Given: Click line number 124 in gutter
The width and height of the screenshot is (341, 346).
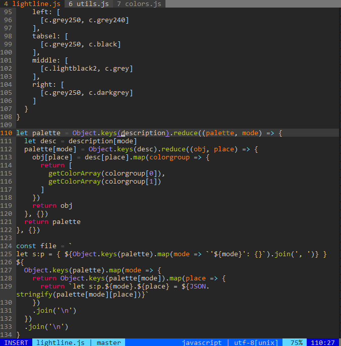Looking at the screenshot, I should click(x=6, y=246).
